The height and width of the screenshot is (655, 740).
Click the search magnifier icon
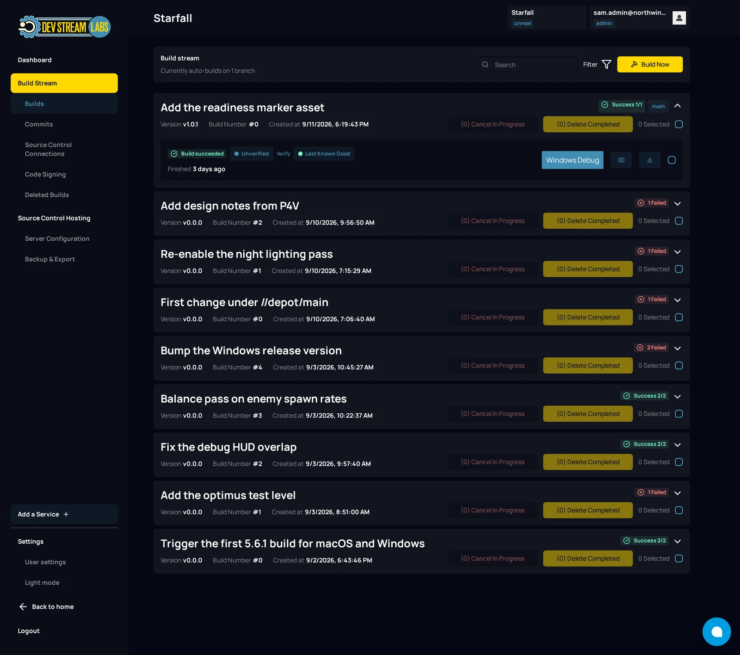tap(485, 65)
